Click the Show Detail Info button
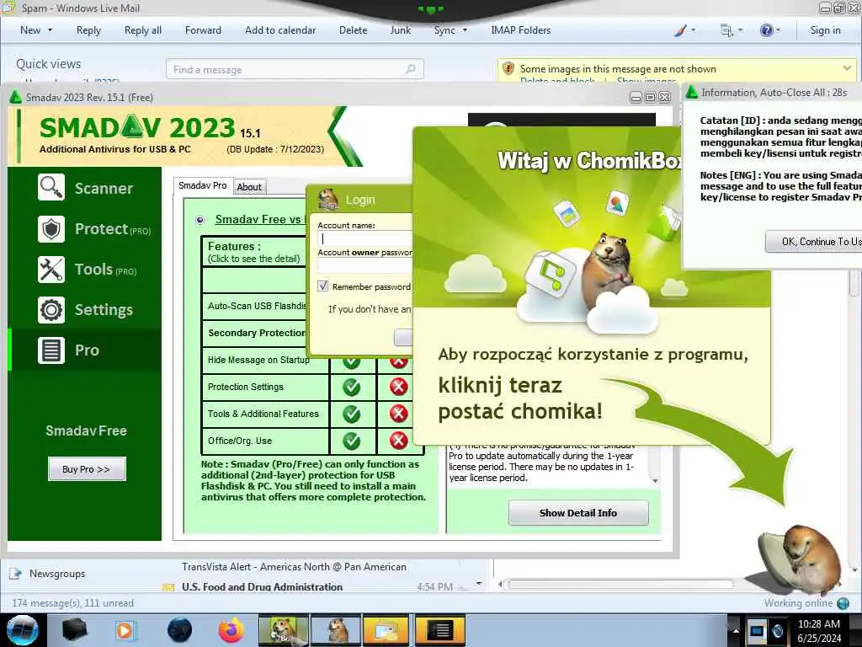This screenshot has height=647, width=862. tap(578, 513)
